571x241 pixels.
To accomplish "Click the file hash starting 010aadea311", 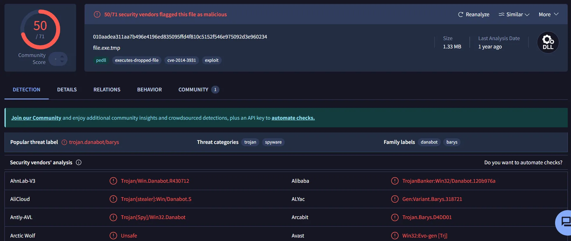I will click(x=180, y=37).
